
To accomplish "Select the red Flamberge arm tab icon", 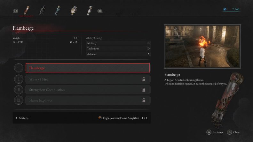I will point(27,11).
